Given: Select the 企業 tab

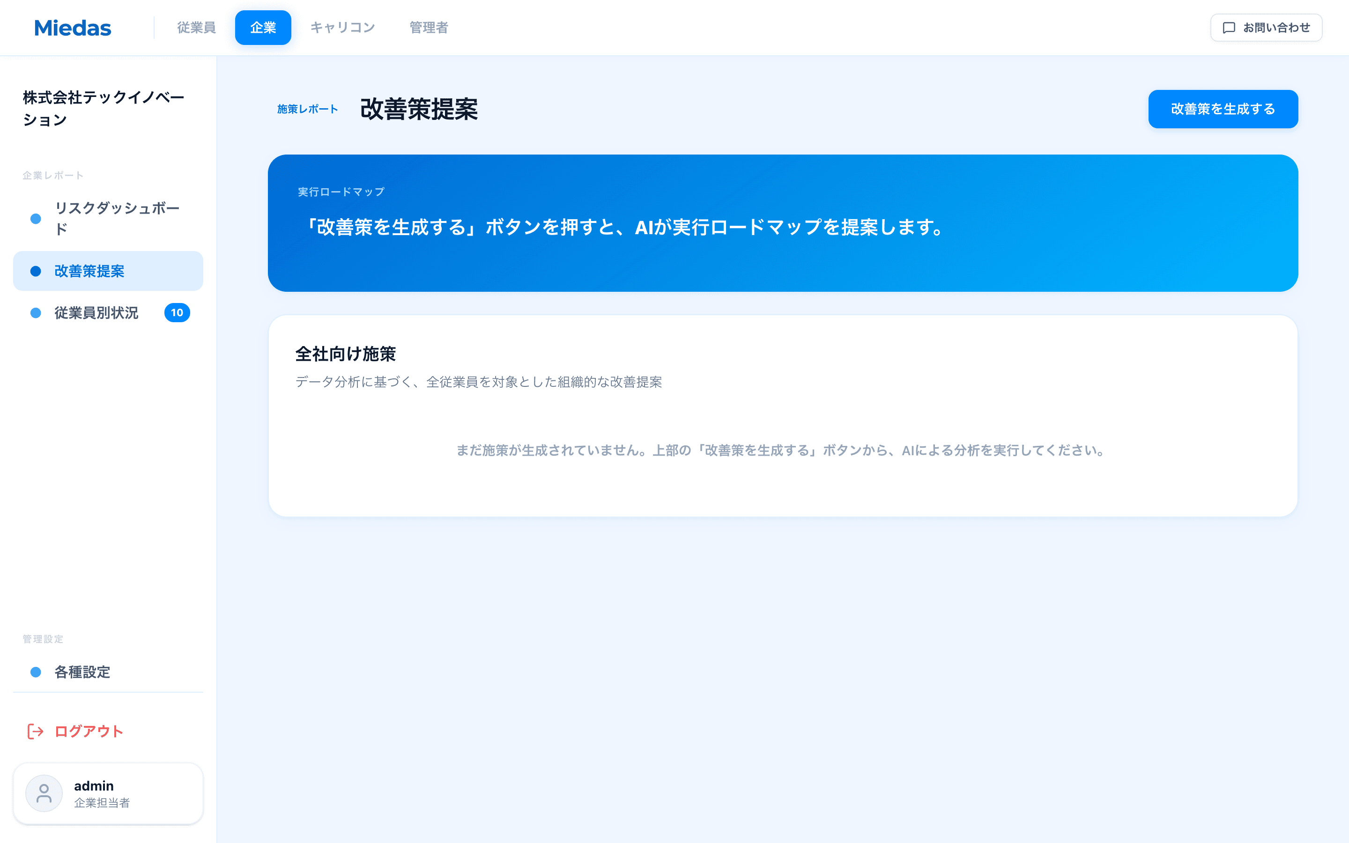Looking at the screenshot, I should 263,27.
